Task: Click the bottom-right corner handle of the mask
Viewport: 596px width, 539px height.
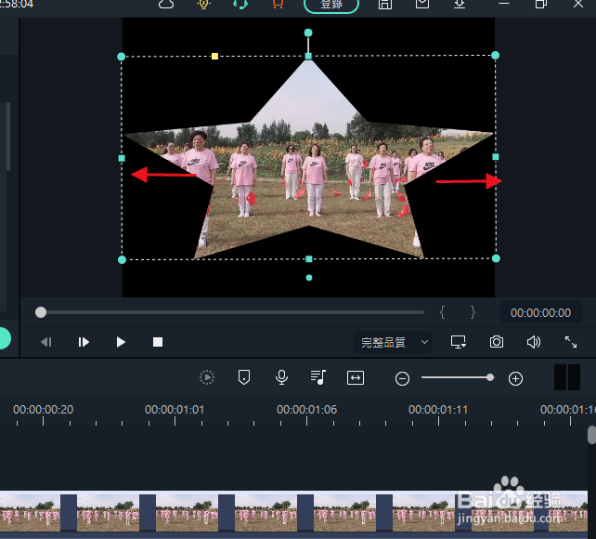Action: coord(496,258)
